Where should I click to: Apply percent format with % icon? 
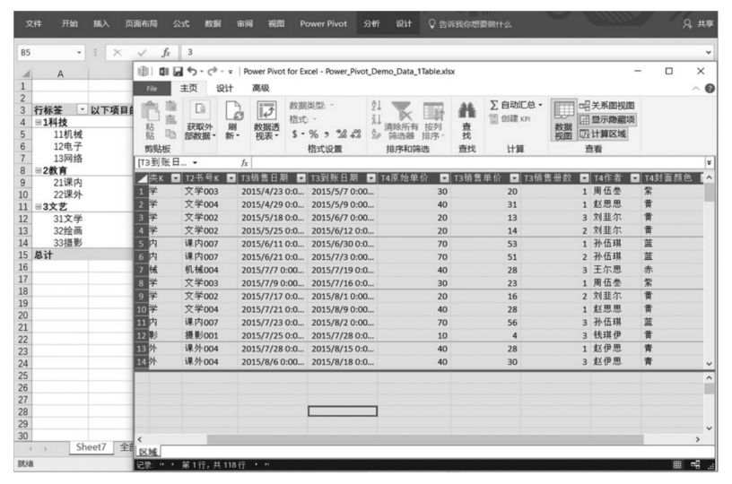313,134
